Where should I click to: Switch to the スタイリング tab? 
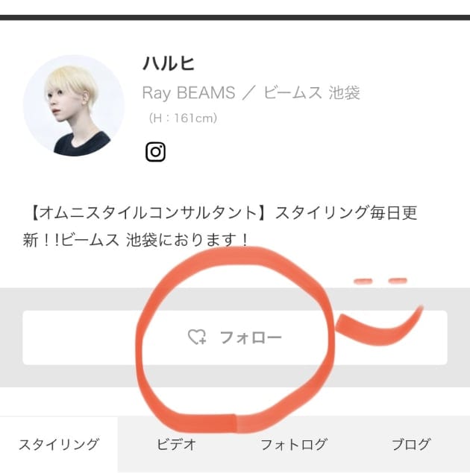59,444
